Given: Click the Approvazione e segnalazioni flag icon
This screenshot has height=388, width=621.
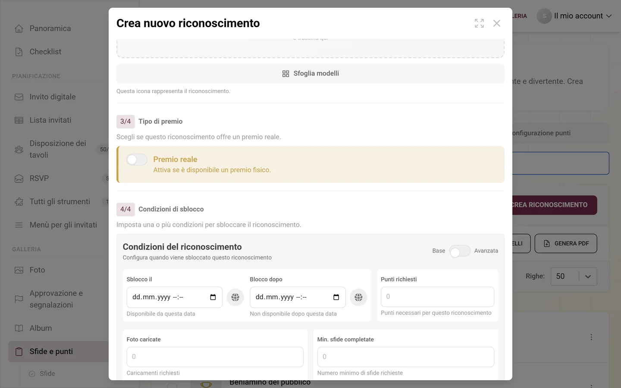Looking at the screenshot, I should (x=19, y=299).
